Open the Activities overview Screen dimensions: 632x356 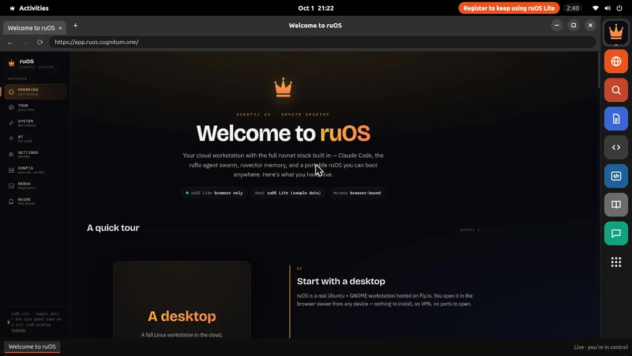(x=29, y=8)
